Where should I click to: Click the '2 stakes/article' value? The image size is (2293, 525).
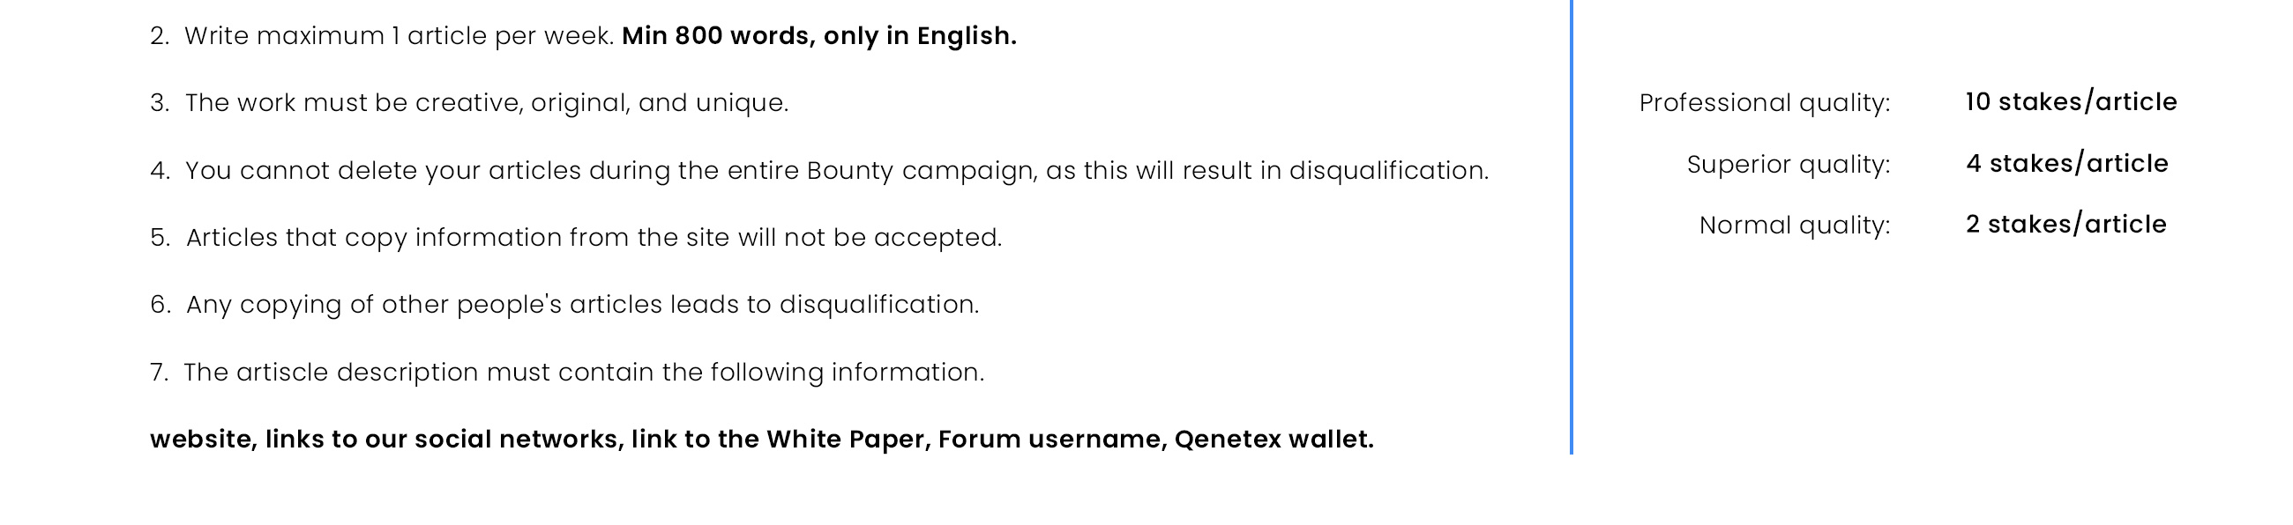point(2066,225)
